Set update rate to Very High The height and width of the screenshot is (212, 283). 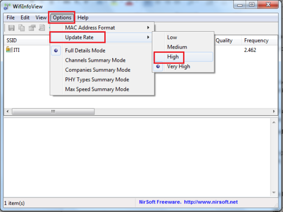point(183,66)
